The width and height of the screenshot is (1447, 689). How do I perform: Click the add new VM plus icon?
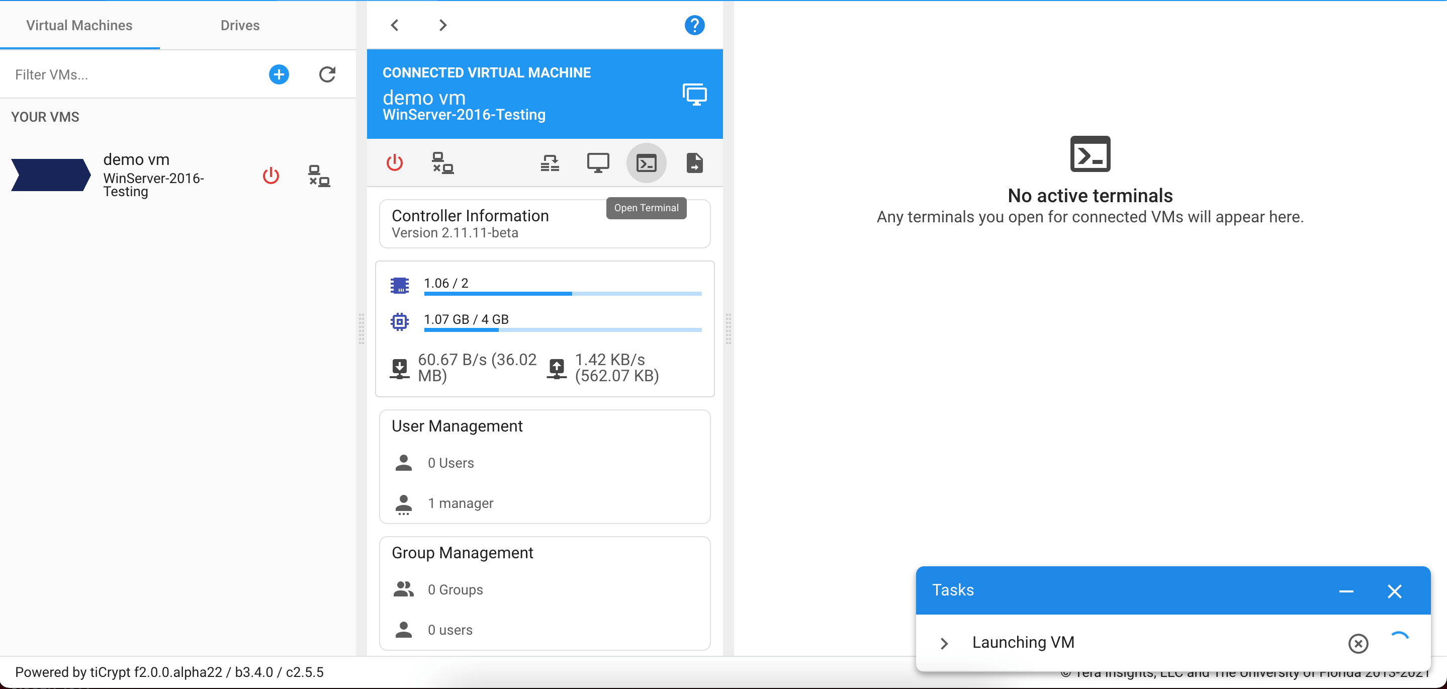(x=279, y=75)
